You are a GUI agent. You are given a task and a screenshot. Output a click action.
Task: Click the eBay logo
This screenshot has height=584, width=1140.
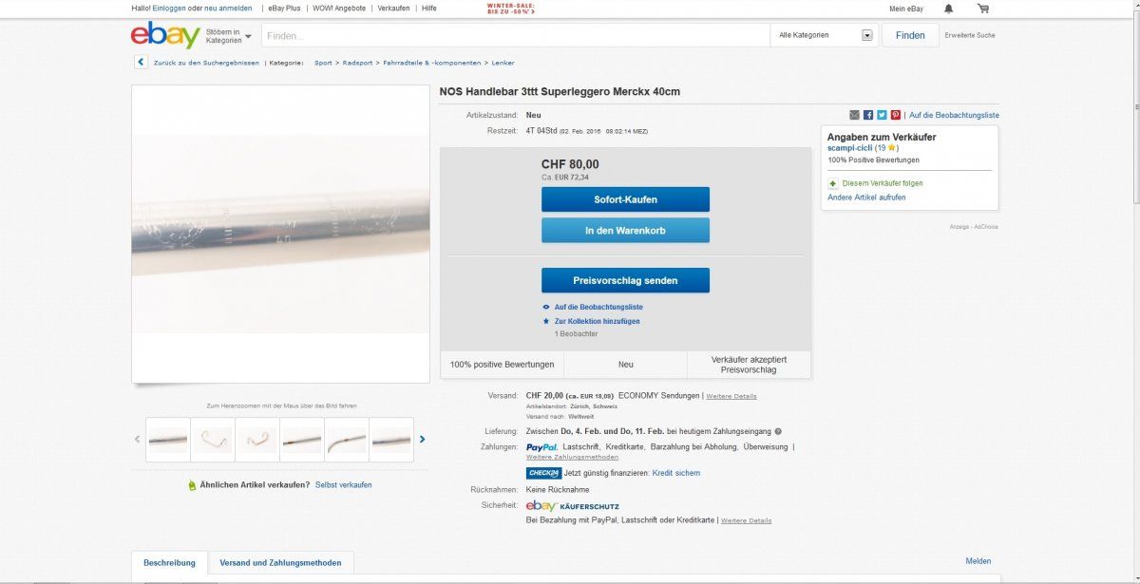tap(165, 35)
